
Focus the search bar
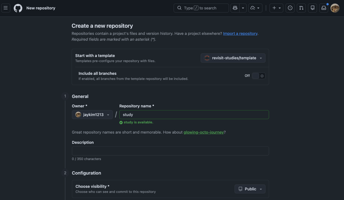tap(201, 8)
